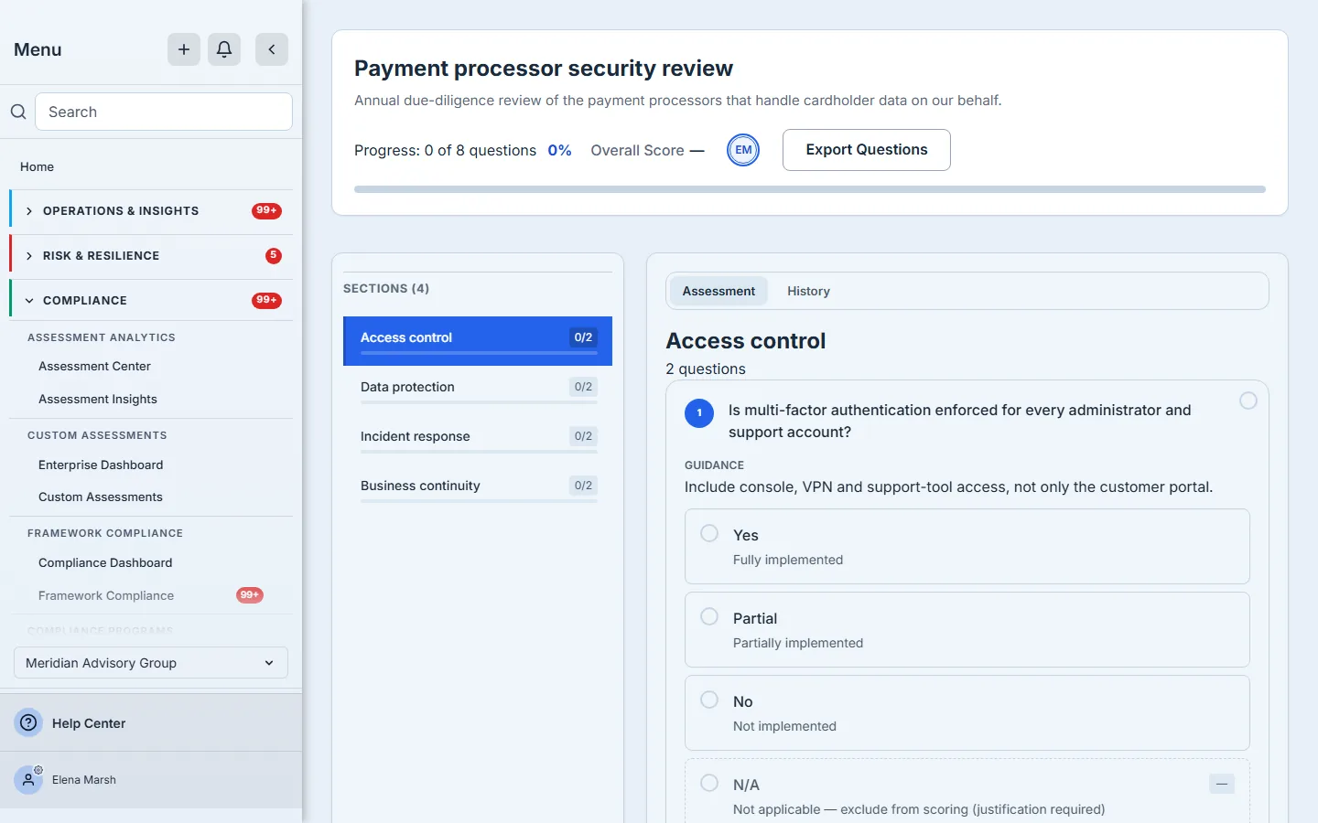Screen dimensions: 1318x823
Task: Open the Meridian Advisory Group dropdown
Action: [151, 663]
